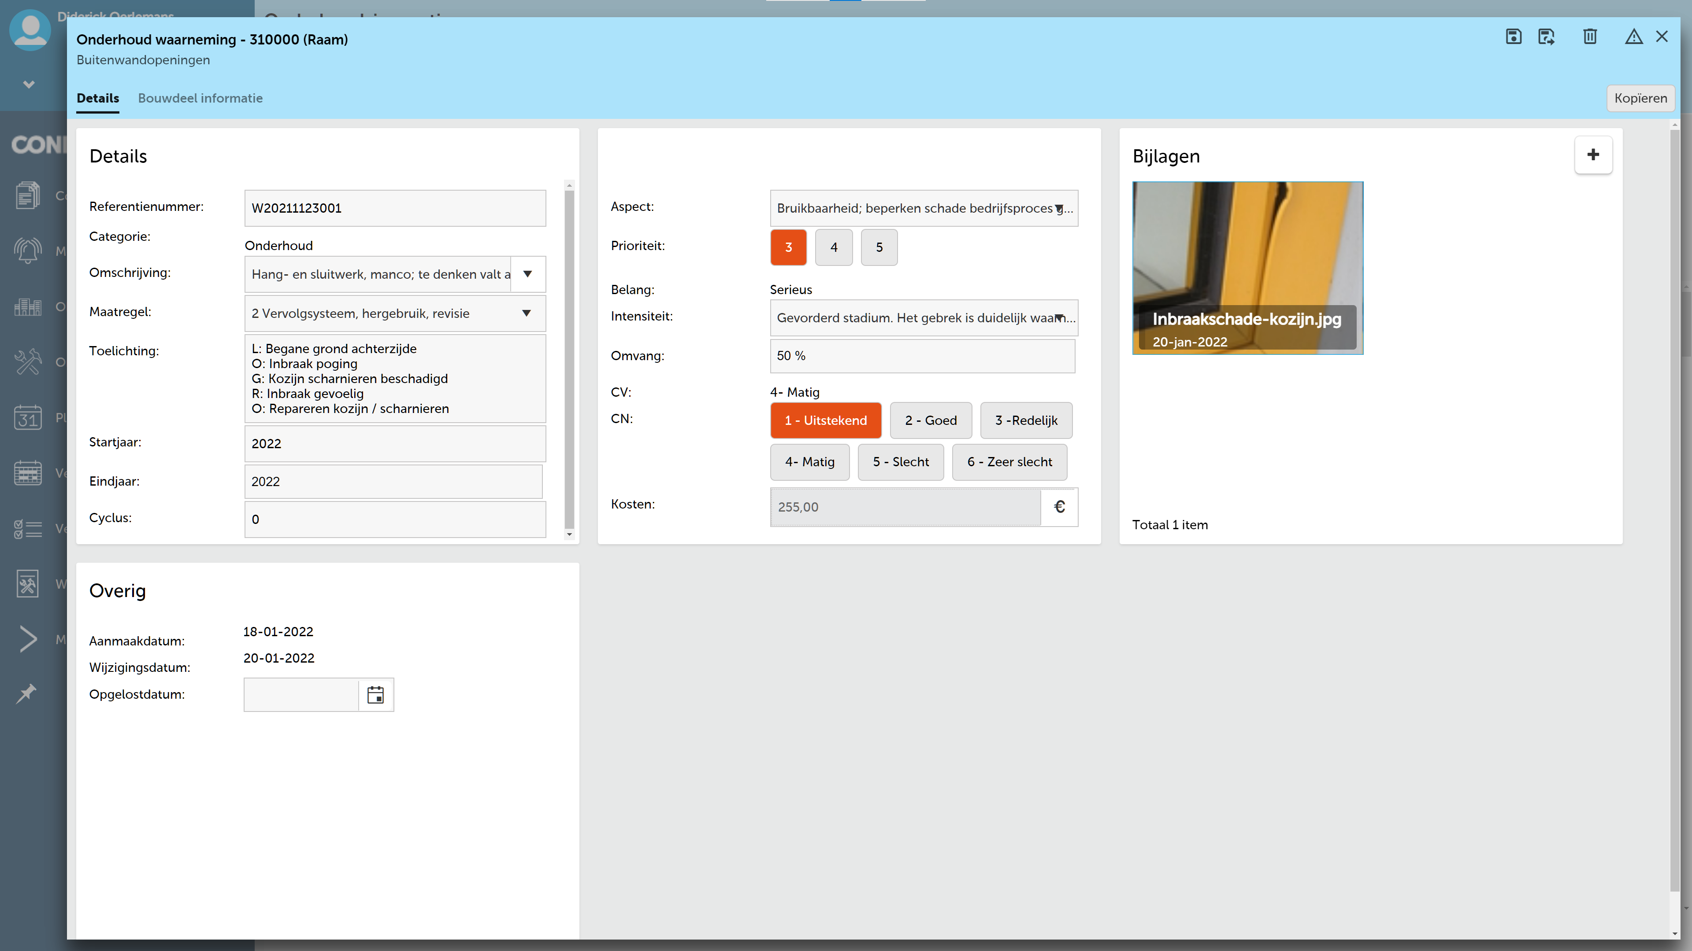Save the observation using the save icon

tap(1514, 37)
